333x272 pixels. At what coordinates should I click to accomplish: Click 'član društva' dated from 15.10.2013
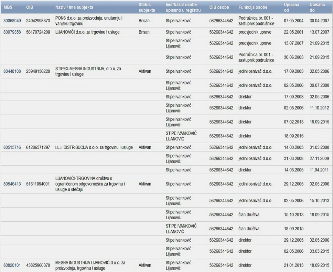coord(249,215)
